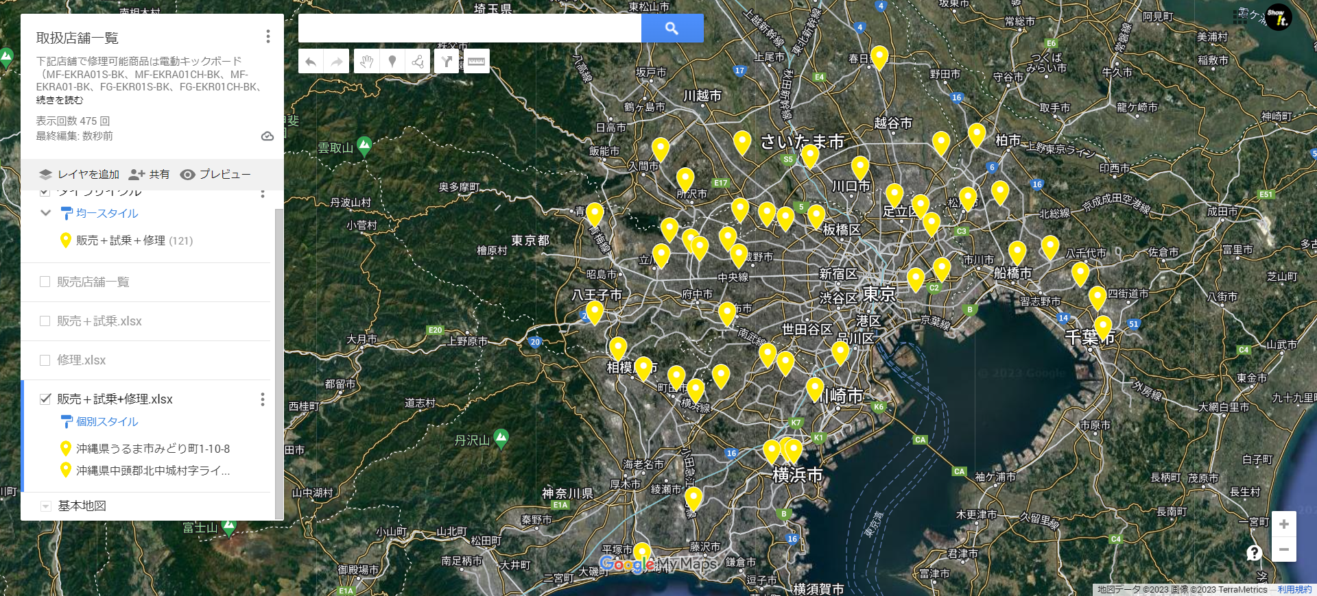The width and height of the screenshot is (1317, 596).
Task: Undo the last map edit
Action: tap(311, 62)
